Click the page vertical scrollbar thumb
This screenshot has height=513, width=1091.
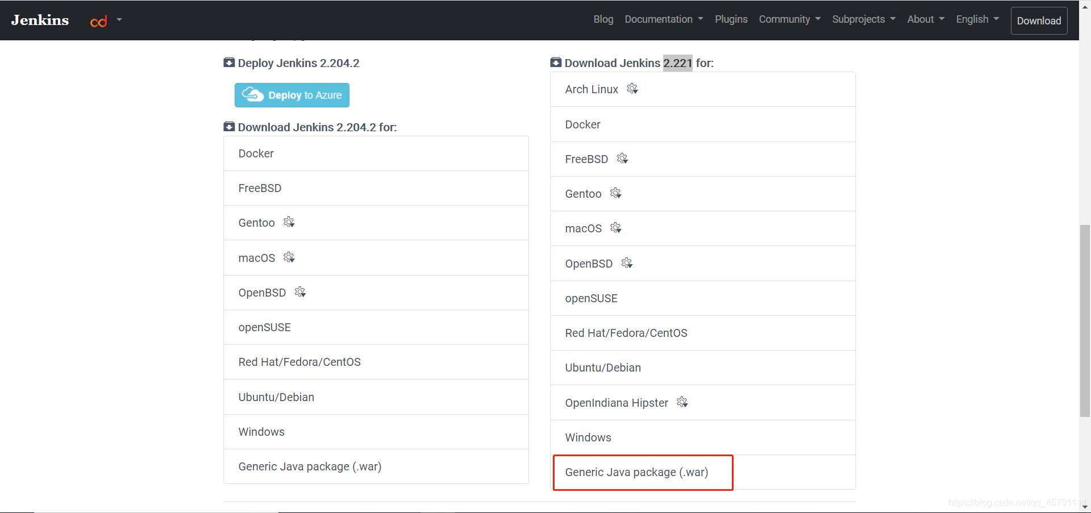(1085, 321)
